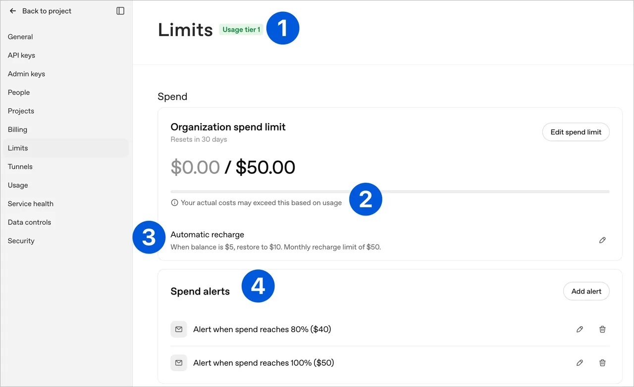Viewport: 634px width, 387px height.
Task: Delete the 80% ($40) spend alert
Action: [x=602, y=329]
